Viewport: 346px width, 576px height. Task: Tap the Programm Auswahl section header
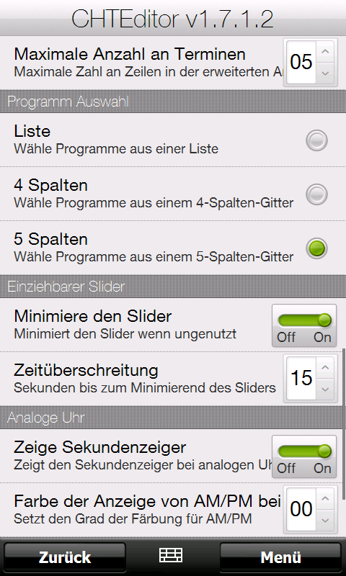point(173,102)
